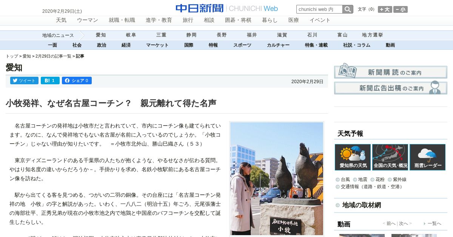Decrease font size with −小 button
This screenshot has height=237, width=453.
point(401,9)
